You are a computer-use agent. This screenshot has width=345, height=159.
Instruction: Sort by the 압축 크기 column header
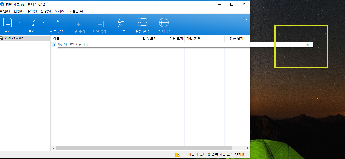(x=145, y=39)
